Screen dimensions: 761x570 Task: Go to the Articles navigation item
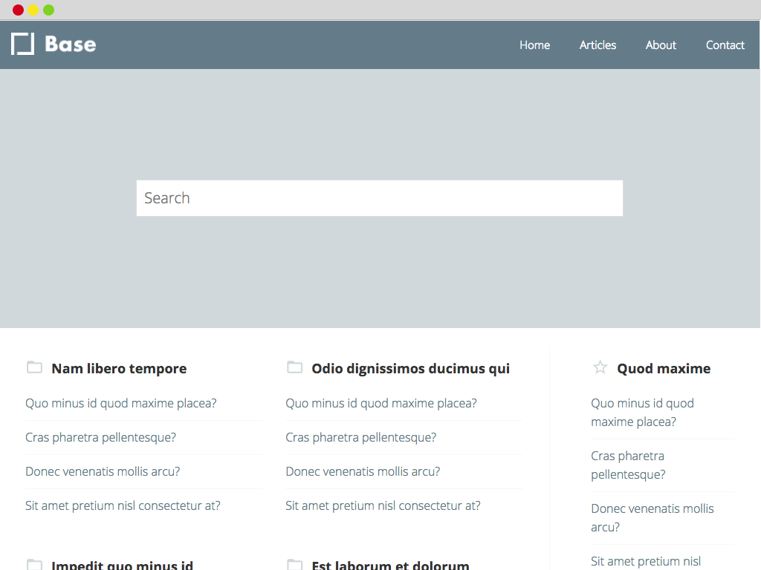click(x=598, y=45)
